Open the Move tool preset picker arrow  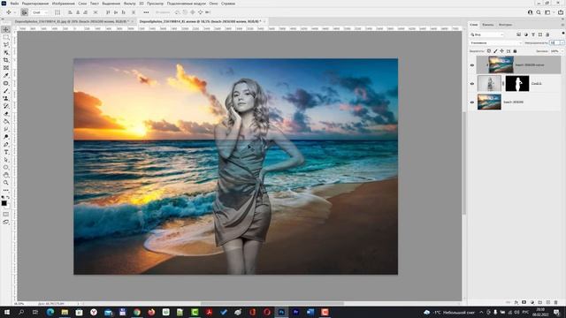coord(15,12)
